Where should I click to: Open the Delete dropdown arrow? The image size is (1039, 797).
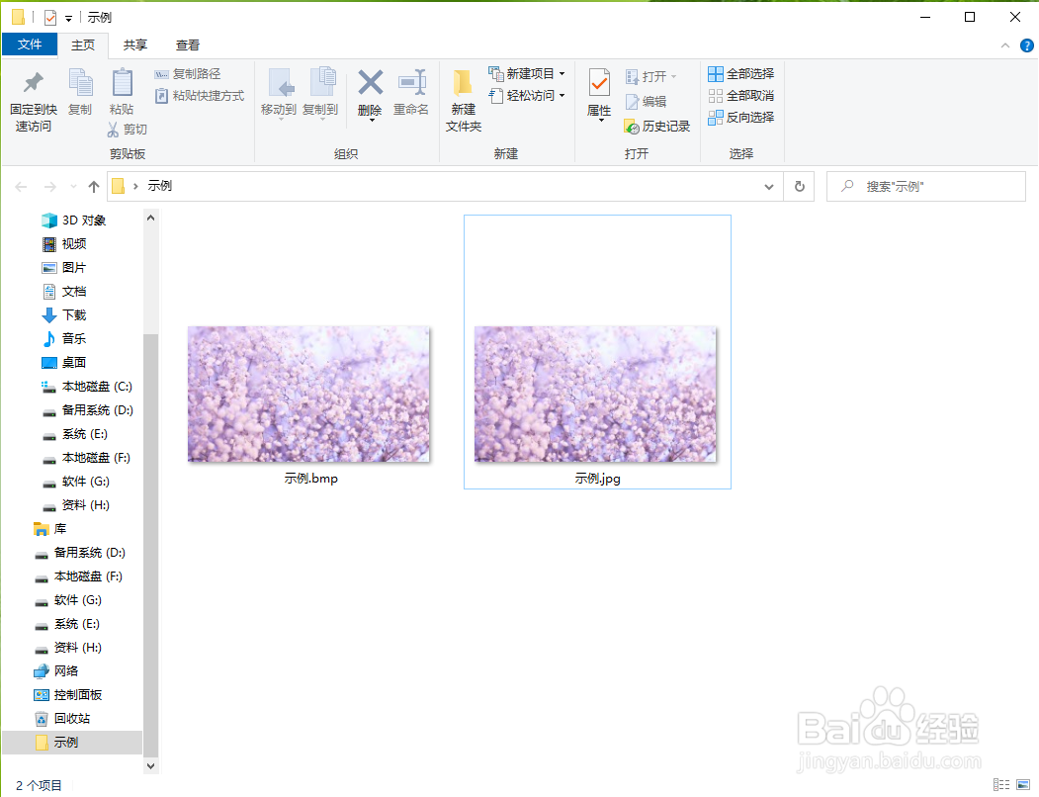point(371,120)
